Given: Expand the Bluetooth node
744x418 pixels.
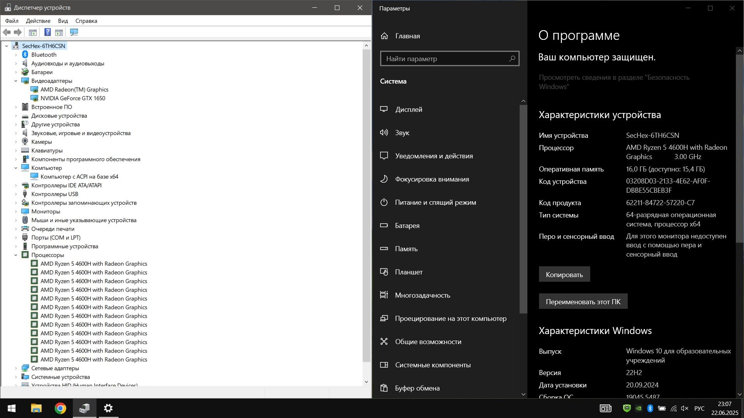Looking at the screenshot, I should click(x=16, y=55).
